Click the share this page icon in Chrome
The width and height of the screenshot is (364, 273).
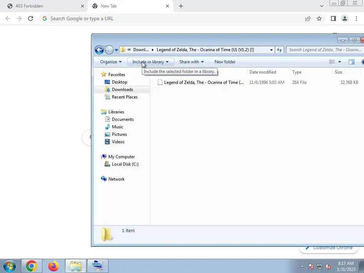[308, 18]
